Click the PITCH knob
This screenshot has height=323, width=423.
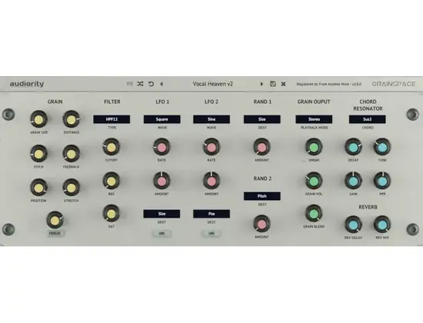click(38, 154)
